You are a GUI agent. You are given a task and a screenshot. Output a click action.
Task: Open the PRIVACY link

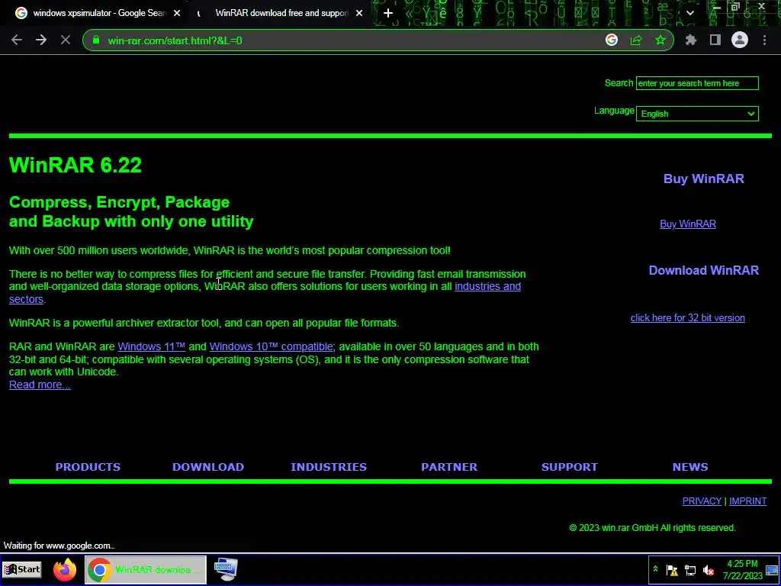702,501
